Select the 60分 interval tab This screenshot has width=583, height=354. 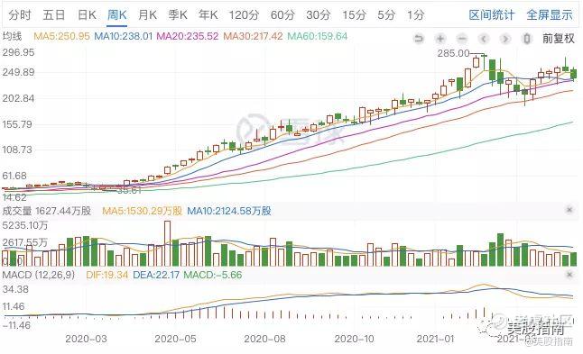pos(282,15)
